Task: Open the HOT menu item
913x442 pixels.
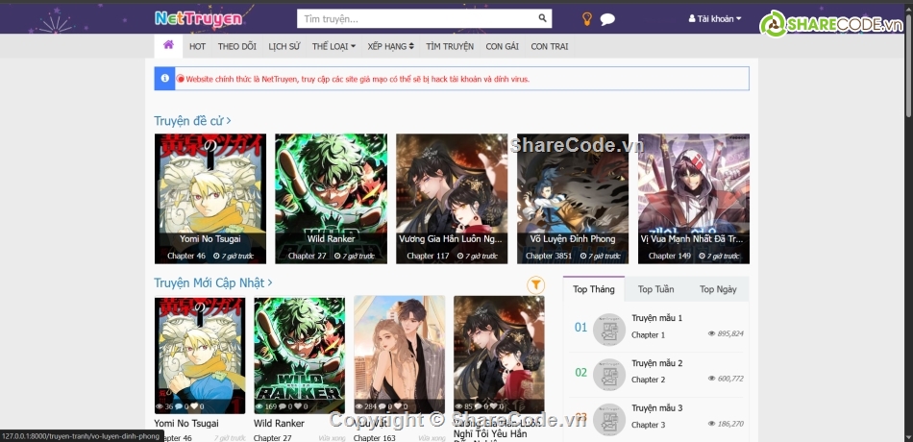Action: click(197, 46)
